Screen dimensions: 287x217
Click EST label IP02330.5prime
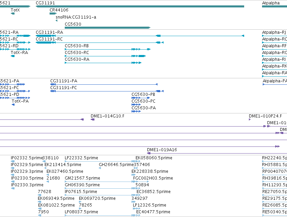27,178
